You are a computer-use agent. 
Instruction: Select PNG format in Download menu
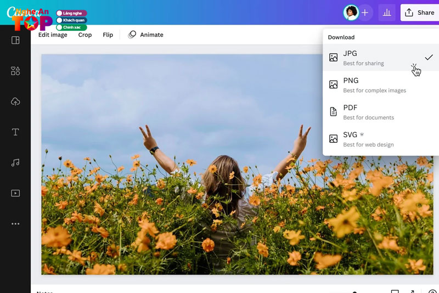pos(381,85)
